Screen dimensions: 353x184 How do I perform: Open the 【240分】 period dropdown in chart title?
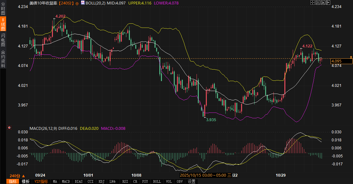pos(66,3)
